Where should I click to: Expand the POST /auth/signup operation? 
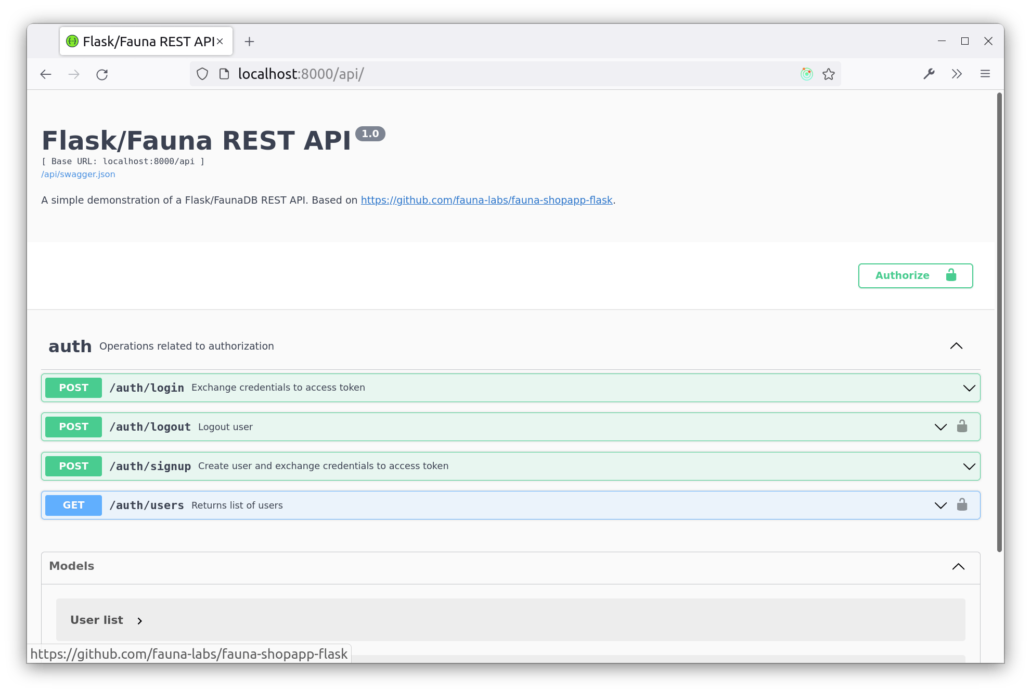(968, 466)
